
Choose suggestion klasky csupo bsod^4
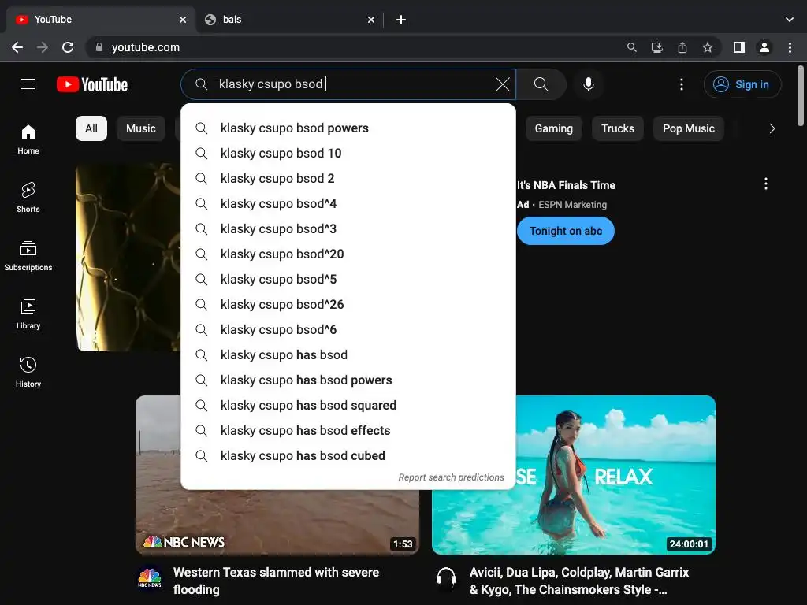[348, 204]
